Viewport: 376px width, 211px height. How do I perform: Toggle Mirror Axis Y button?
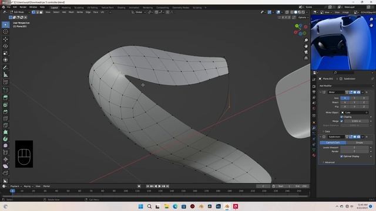(x=354, y=98)
